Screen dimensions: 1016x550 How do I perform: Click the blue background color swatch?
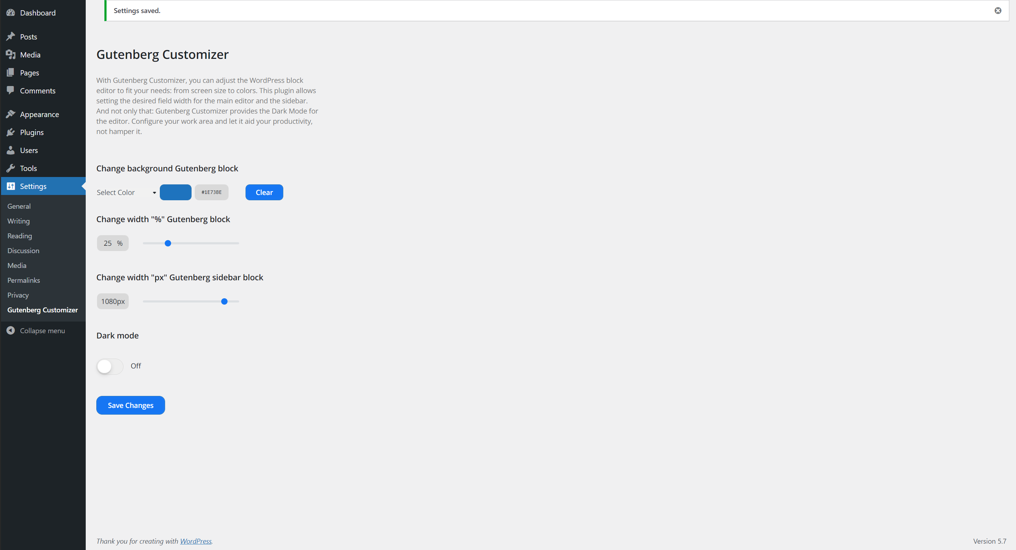click(x=176, y=192)
